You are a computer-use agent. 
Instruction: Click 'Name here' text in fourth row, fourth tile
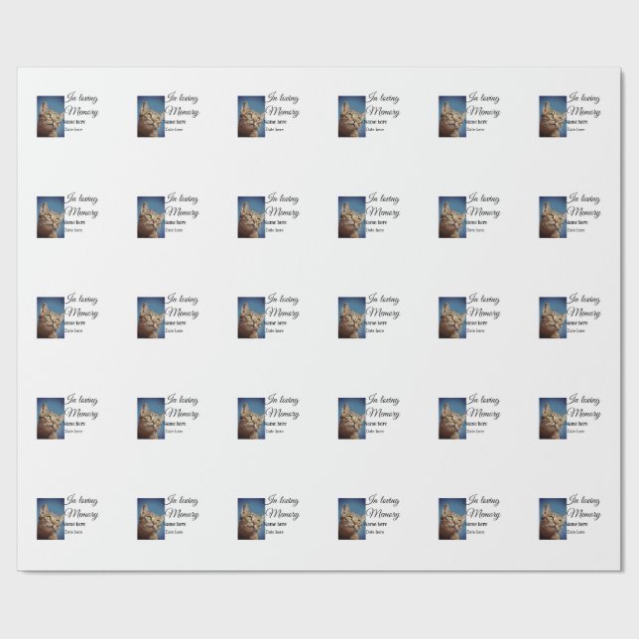377,425
